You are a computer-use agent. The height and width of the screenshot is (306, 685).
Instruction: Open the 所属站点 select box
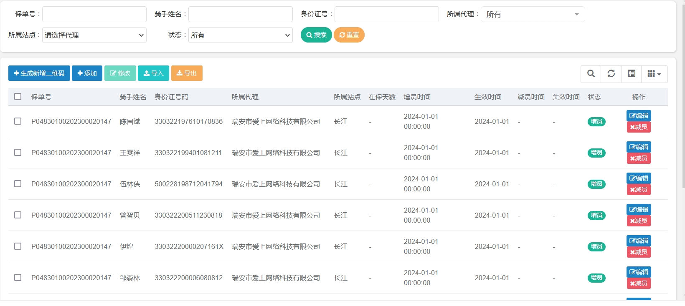[x=94, y=35]
